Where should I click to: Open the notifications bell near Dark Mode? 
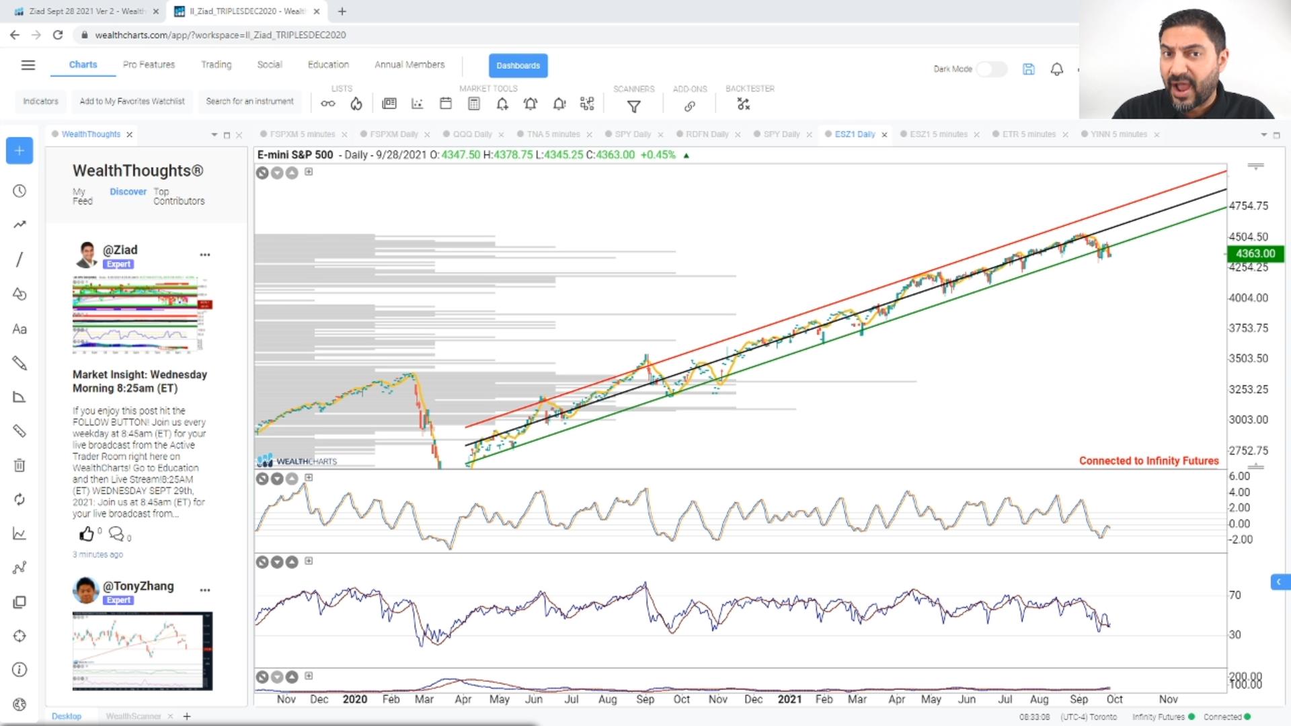(x=1057, y=69)
